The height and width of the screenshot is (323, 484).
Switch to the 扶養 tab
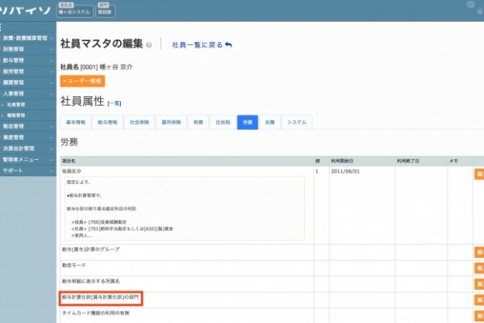269,122
